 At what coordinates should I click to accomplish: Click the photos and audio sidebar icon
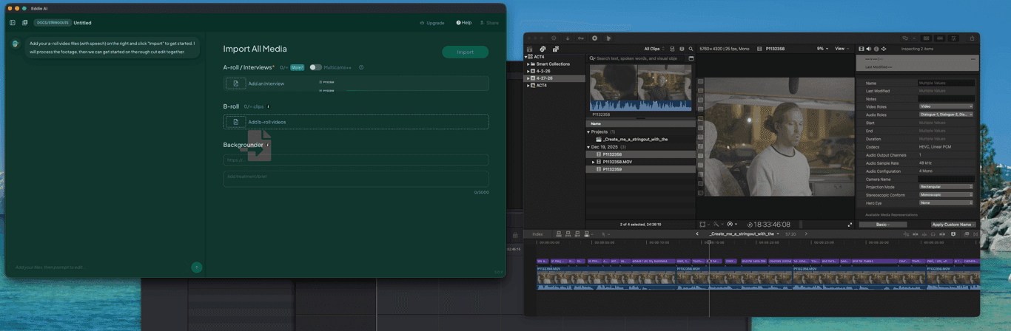tap(543, 49)
